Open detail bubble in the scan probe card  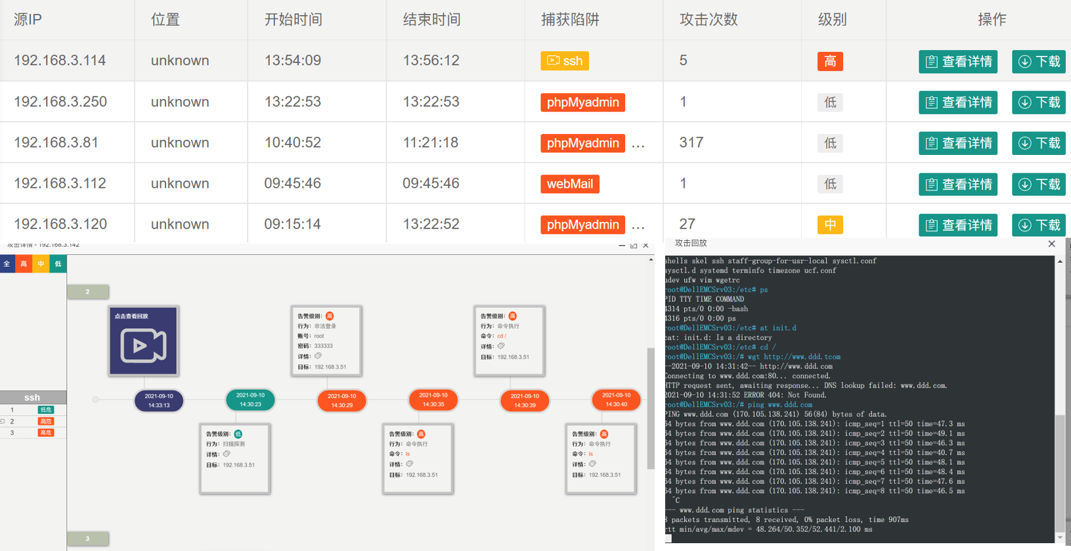pos(227,454)
